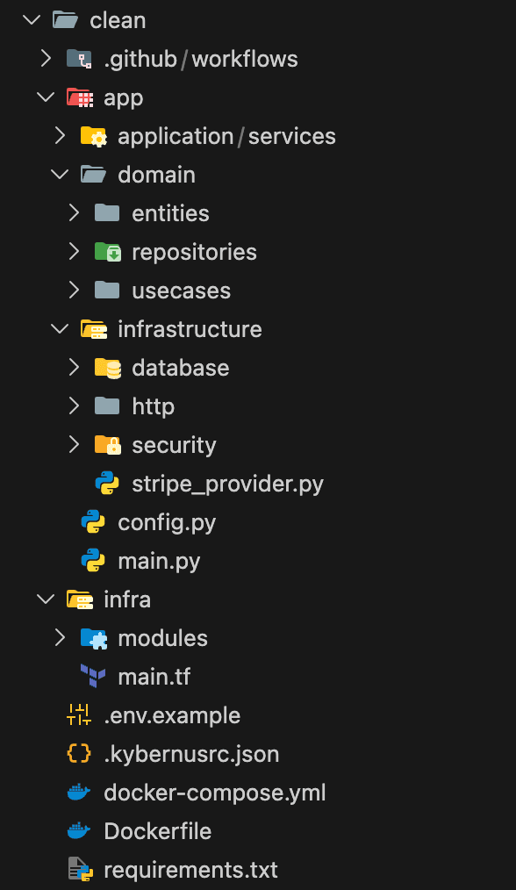Open requirements.txt
Image resolution: width=516 pixels, height=890 pixels.
(189, 869)
